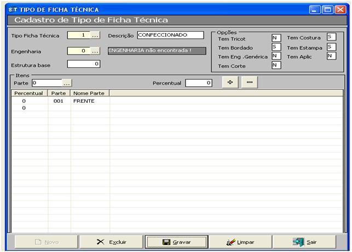Click the Descrição text field

point(170,35)
